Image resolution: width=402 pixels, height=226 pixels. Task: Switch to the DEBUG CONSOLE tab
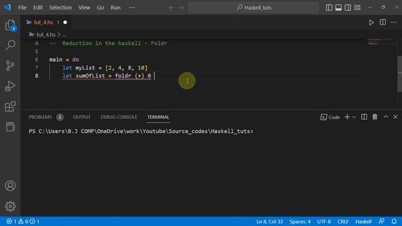pyautogui.click(x=119, y=117)
